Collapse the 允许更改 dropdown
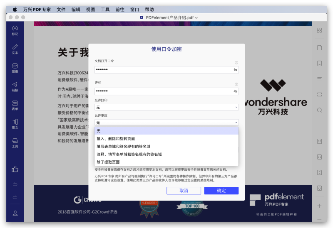 (x=166, y=123)
